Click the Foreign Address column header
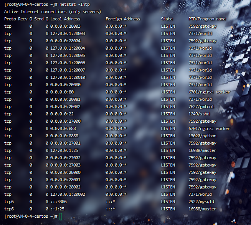The width and height of the screenshot is (251, 225). [x=123, y=19]
